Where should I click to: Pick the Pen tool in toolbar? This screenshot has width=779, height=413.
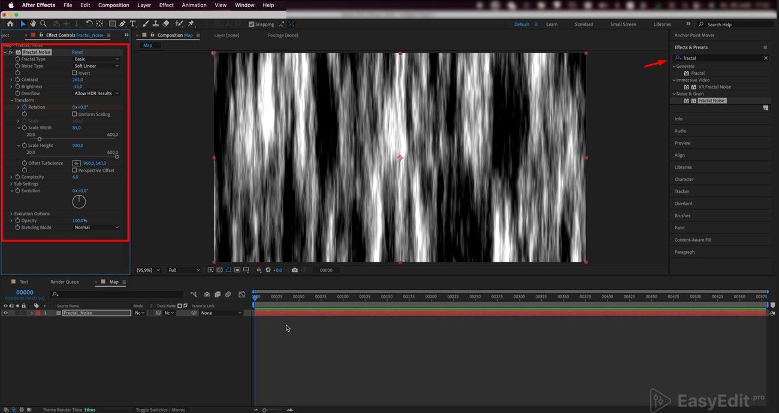pos(122,24)
